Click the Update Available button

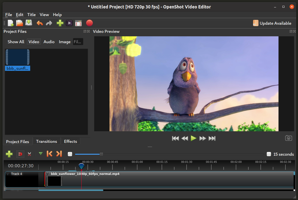(x=272, y=23)
